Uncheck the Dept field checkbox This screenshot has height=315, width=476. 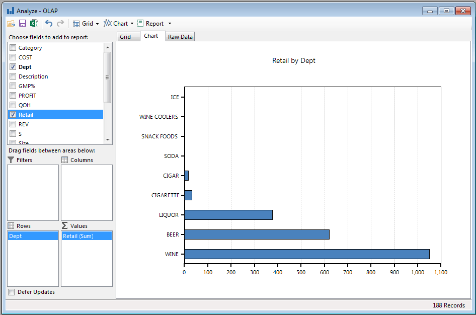(x=13, y=66)
